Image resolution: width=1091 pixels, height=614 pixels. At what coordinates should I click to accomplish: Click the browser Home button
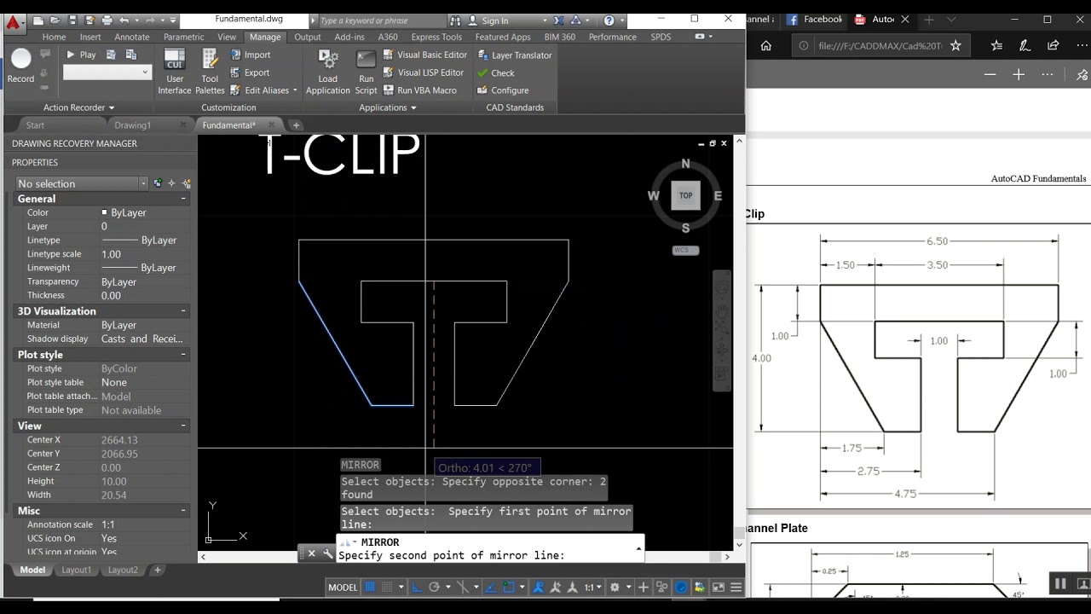click(x=765, y=46)
